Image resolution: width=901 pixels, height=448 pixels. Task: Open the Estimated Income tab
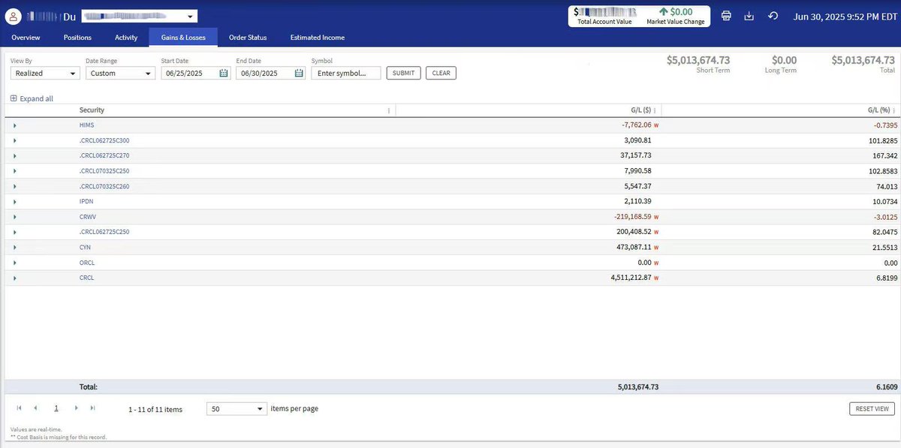click(318, 37)
